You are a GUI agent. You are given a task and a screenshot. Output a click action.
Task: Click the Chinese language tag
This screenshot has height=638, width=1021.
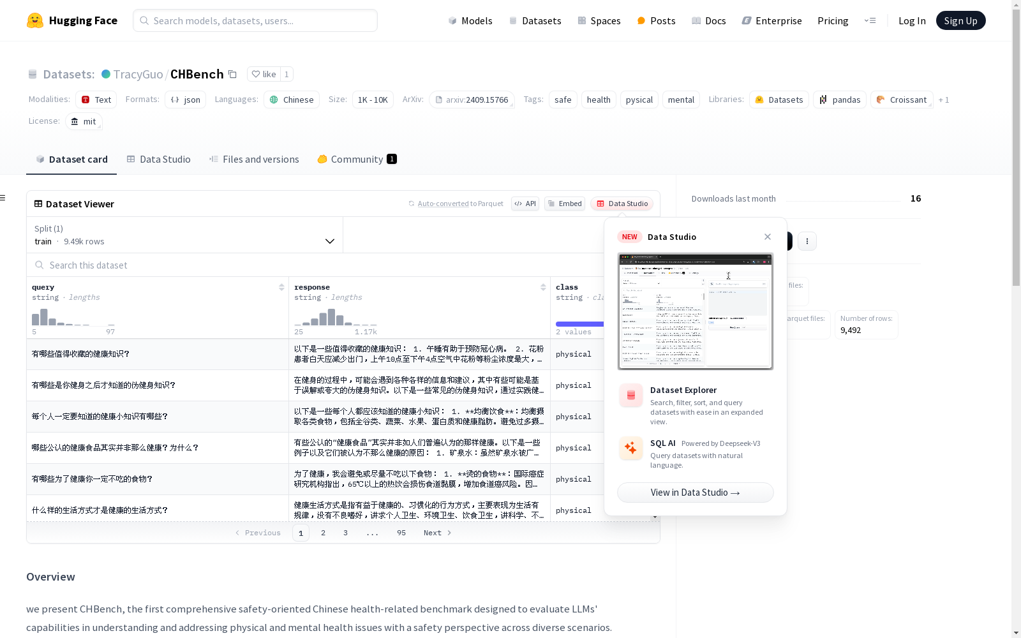click(292, 100)
